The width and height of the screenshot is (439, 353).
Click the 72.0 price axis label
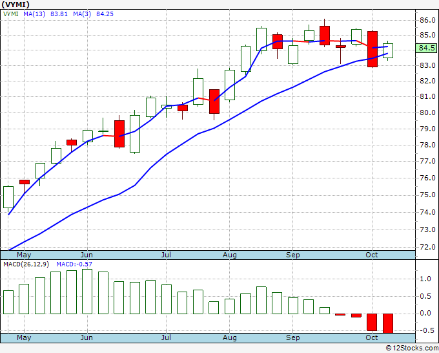coord(427,248)
